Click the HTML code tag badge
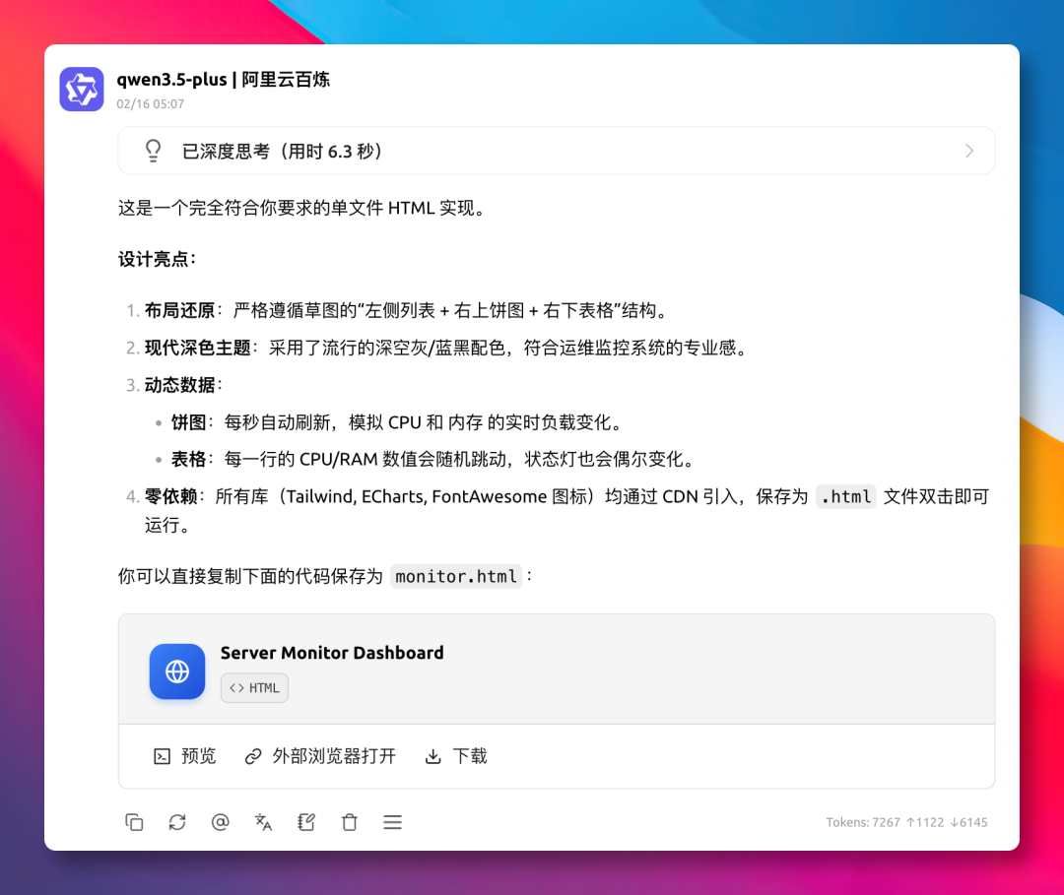This screenshot has height=895, width=1064. [254, 687]
